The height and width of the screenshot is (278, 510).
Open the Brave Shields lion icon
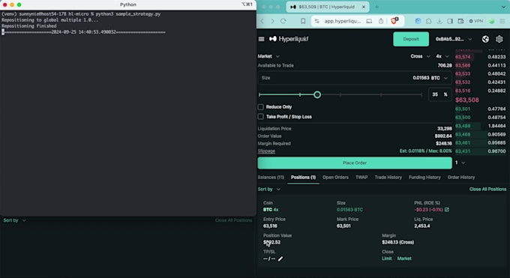pos(394,21)
